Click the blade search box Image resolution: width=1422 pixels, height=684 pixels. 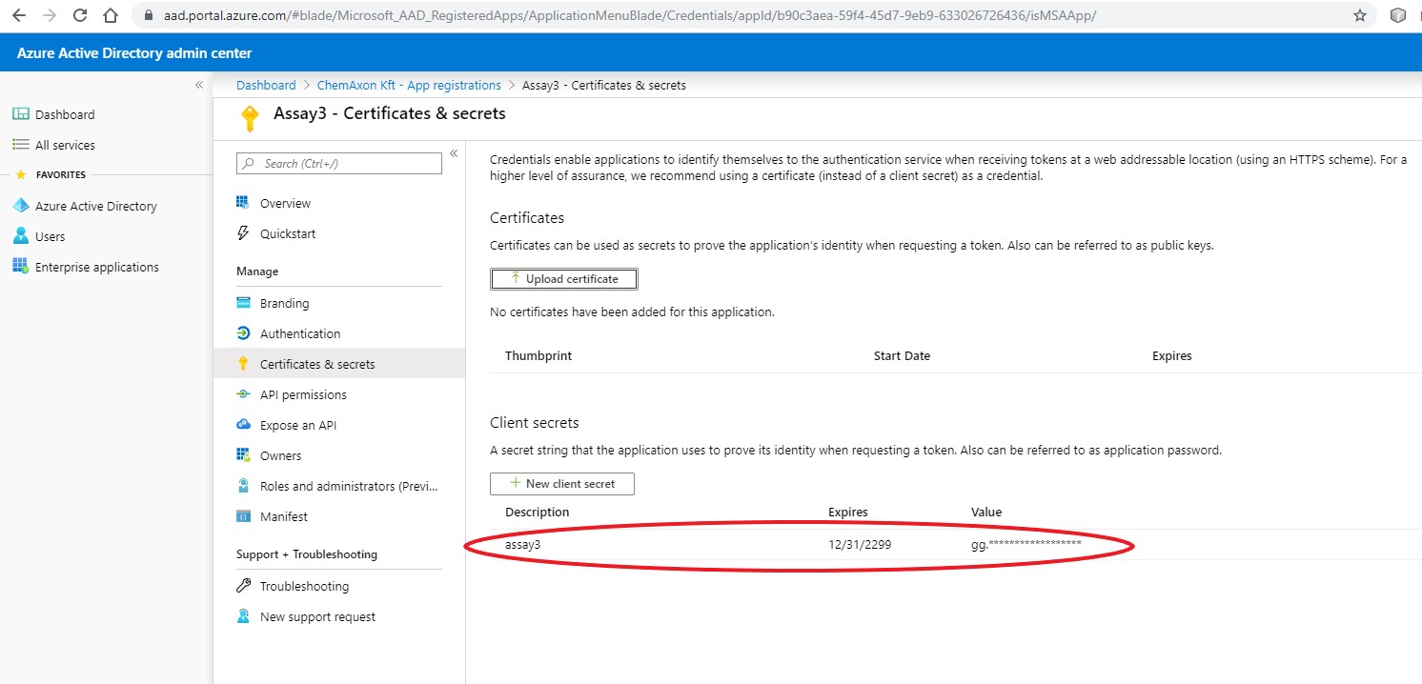point(339,164)
